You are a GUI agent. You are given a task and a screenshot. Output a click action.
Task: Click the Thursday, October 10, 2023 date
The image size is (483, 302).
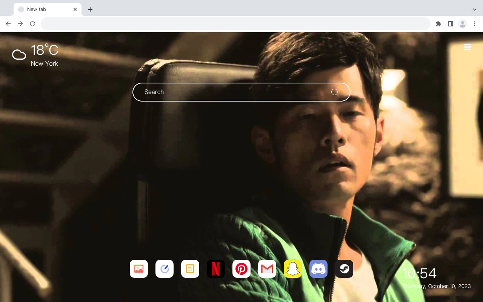tap(437, 286)
